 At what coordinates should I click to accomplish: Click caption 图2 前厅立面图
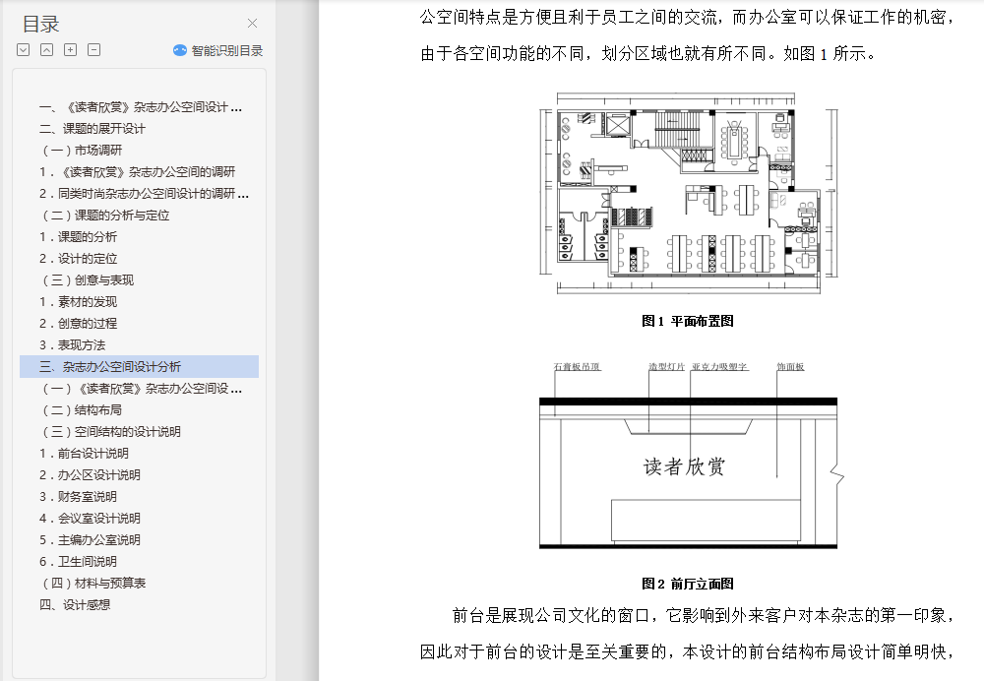pyautogui.click(x=688, y=585)
